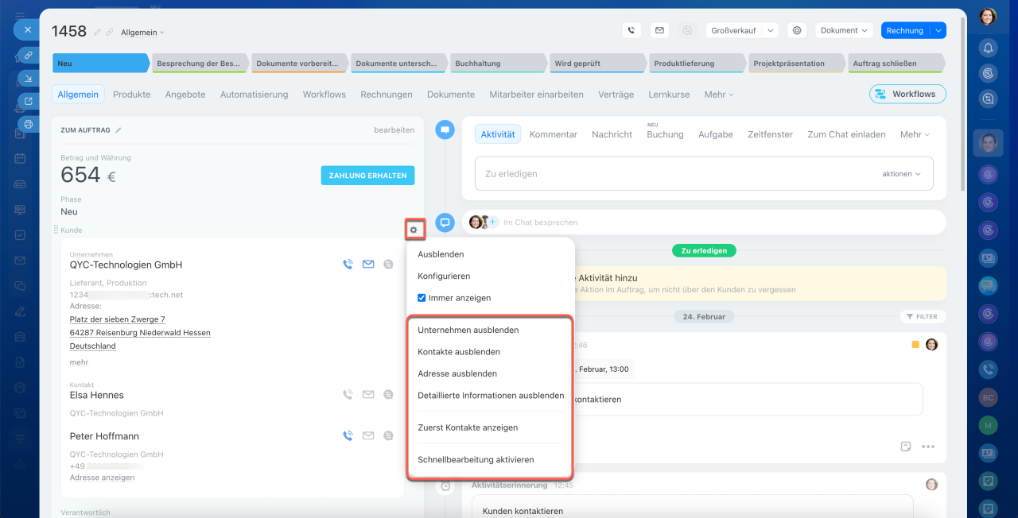Switch to the Produkte tab
This screenshot has height=518, width=1018.
click(x=131, y=94)
